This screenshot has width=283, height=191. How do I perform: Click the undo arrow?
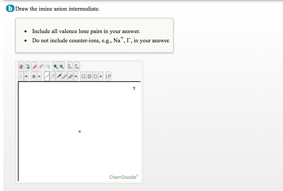tap(41, 66)
